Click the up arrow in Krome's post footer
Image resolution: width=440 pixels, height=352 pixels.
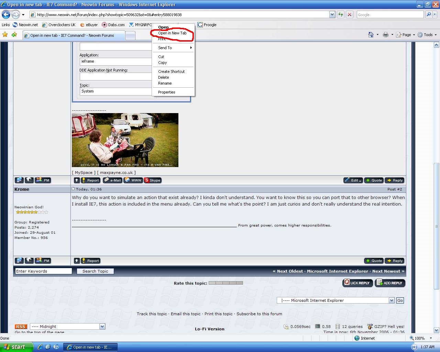(x=77, y=261)
